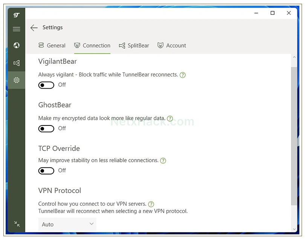
Task: Click 'TunnelBear will reconnect' note
Action: [113, 211]
